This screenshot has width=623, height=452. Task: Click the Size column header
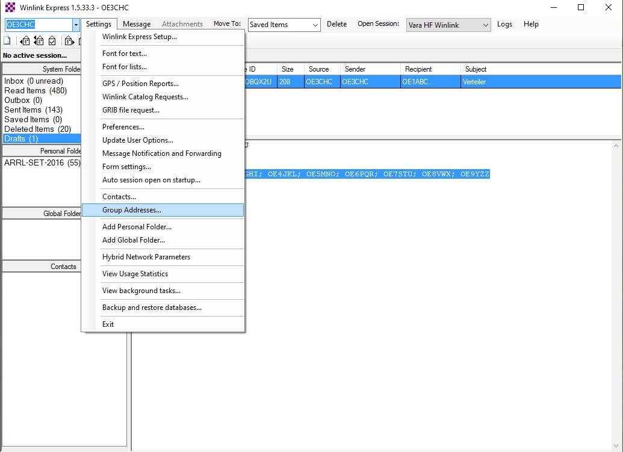click(x=291, y=69)
